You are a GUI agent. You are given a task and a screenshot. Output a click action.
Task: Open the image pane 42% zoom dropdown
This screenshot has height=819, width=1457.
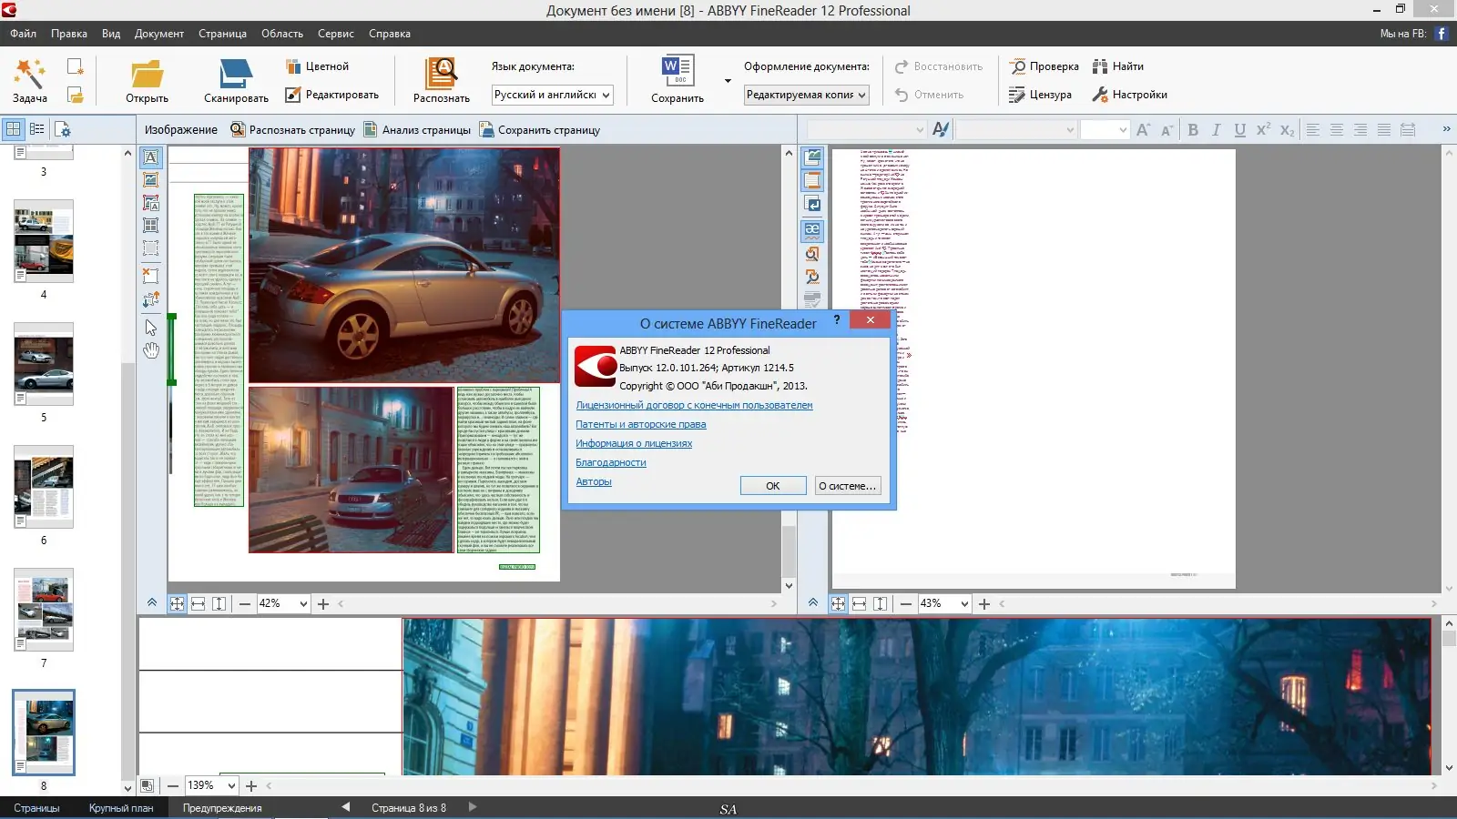tap(303, 603)
